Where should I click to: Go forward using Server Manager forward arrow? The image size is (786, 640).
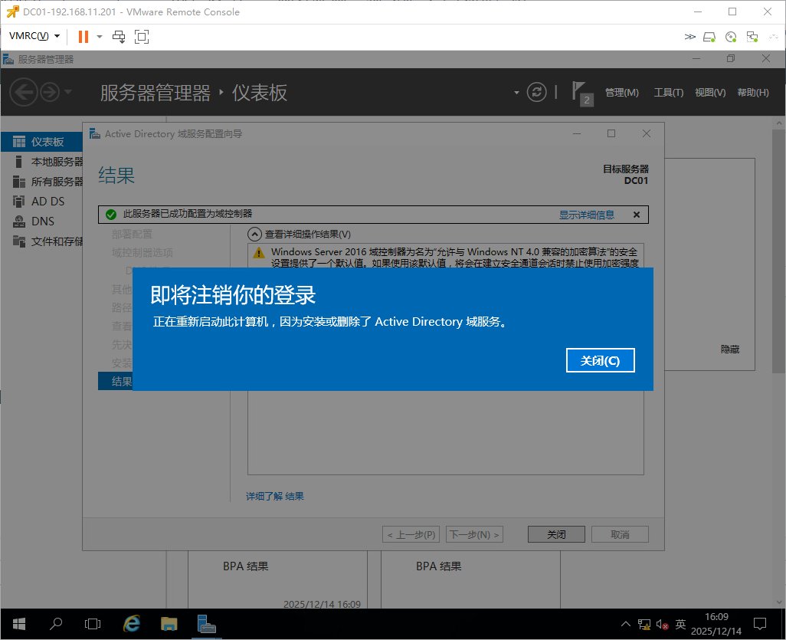point(50,92)
